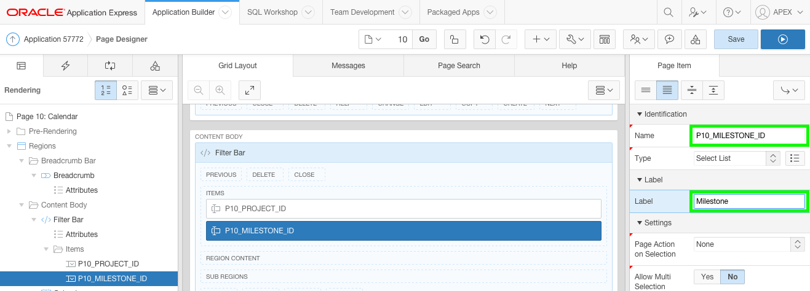The width and height of the screenshot is (810, 291).
Task: Open the Administration user-wrench menu
Action: [x=697, y=12]
